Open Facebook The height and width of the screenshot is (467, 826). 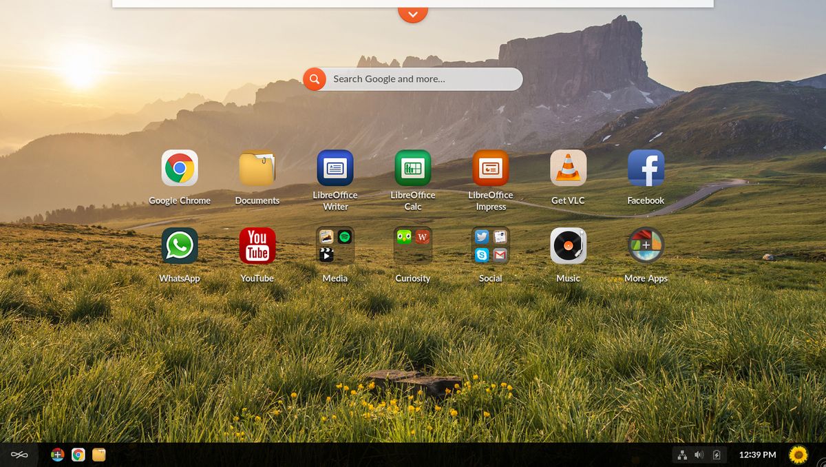pyautogui.click(x=645, y=168)
